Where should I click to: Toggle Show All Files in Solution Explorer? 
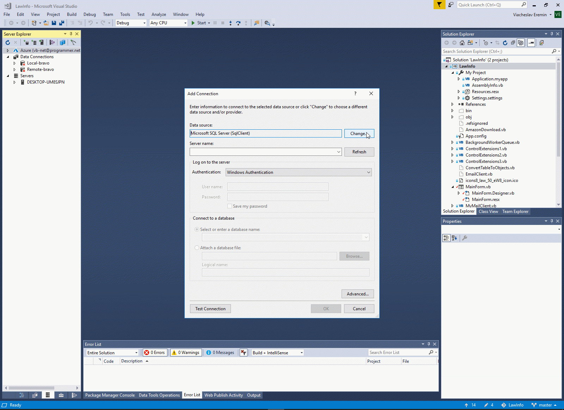click(521, 43)
